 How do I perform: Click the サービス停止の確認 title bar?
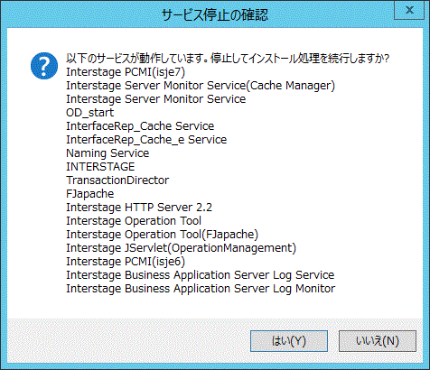pos(214,14)
